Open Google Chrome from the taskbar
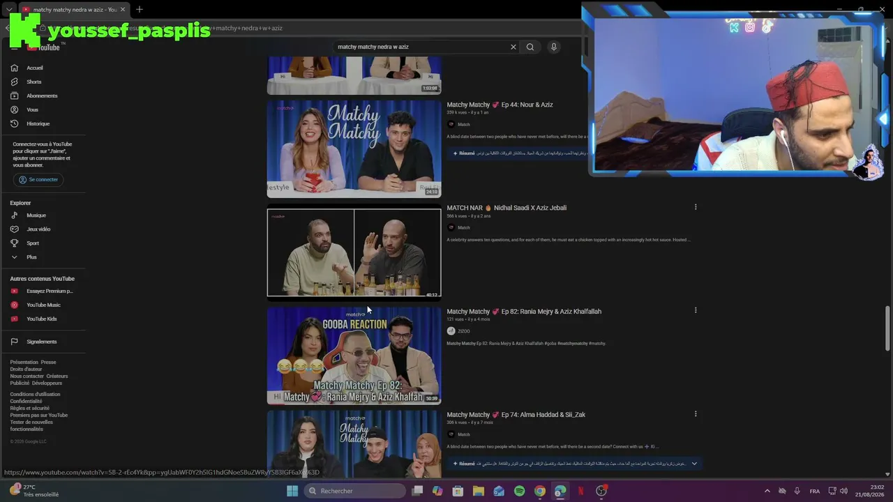 539,491
